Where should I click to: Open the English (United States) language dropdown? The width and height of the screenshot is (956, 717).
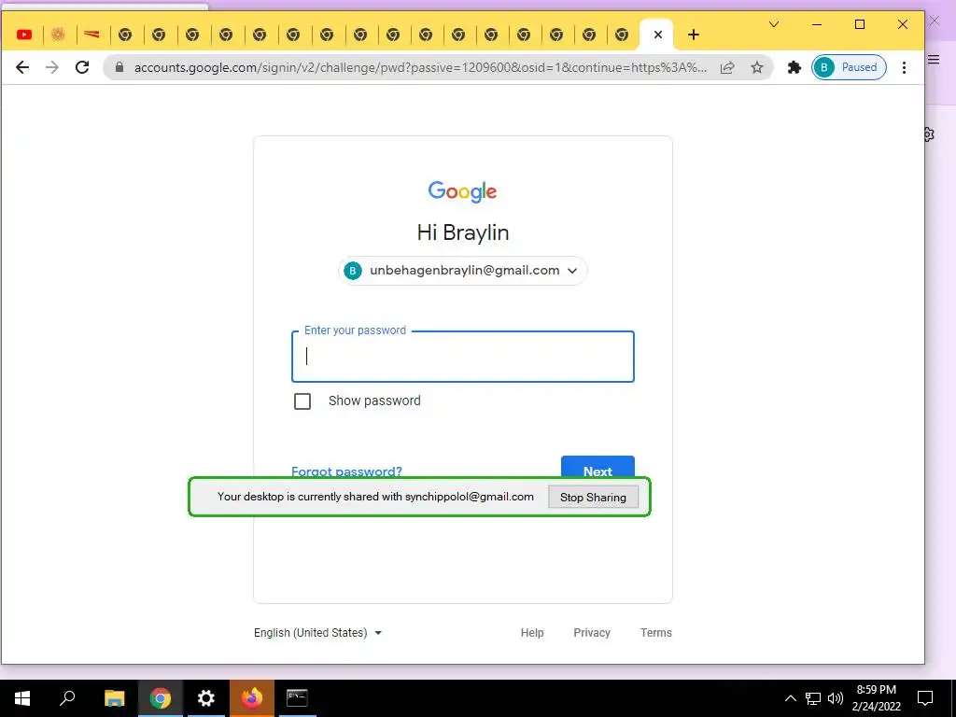pyautogui.click(x=317, y=633)
